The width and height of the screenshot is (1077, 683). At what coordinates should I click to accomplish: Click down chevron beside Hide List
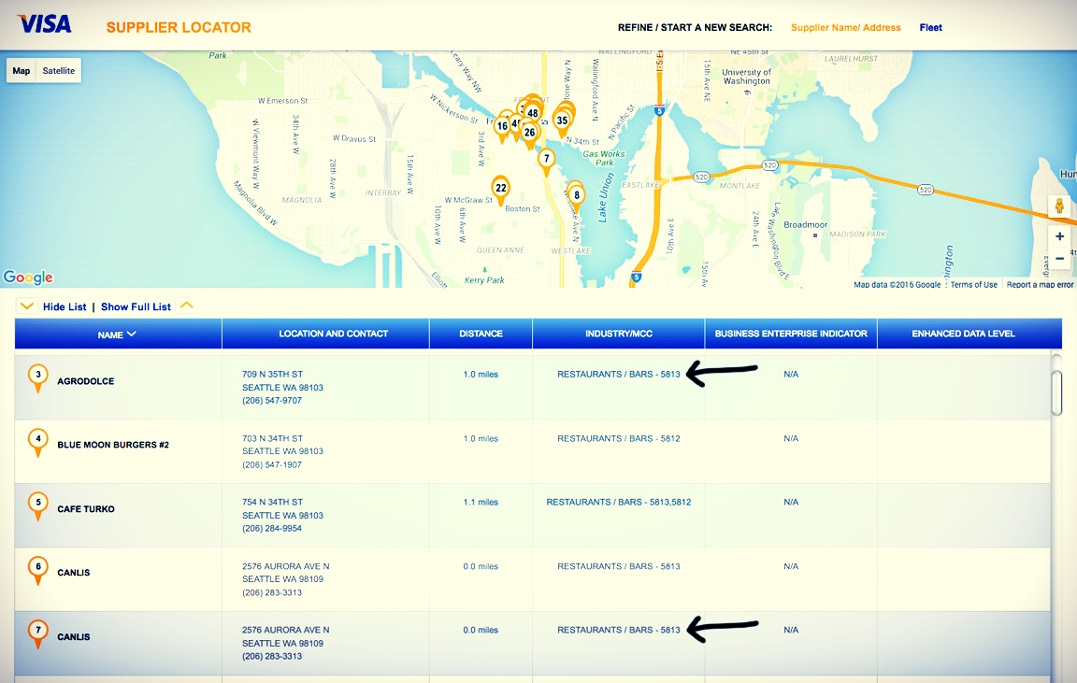pyautogui.click(x=27, y=306)
